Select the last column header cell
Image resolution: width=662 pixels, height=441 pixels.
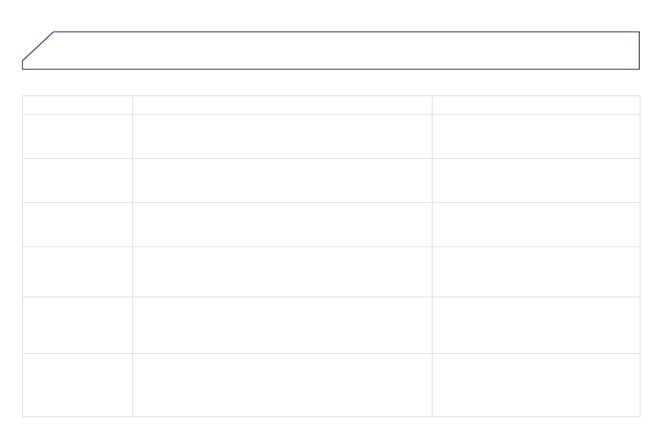point(536,105)
